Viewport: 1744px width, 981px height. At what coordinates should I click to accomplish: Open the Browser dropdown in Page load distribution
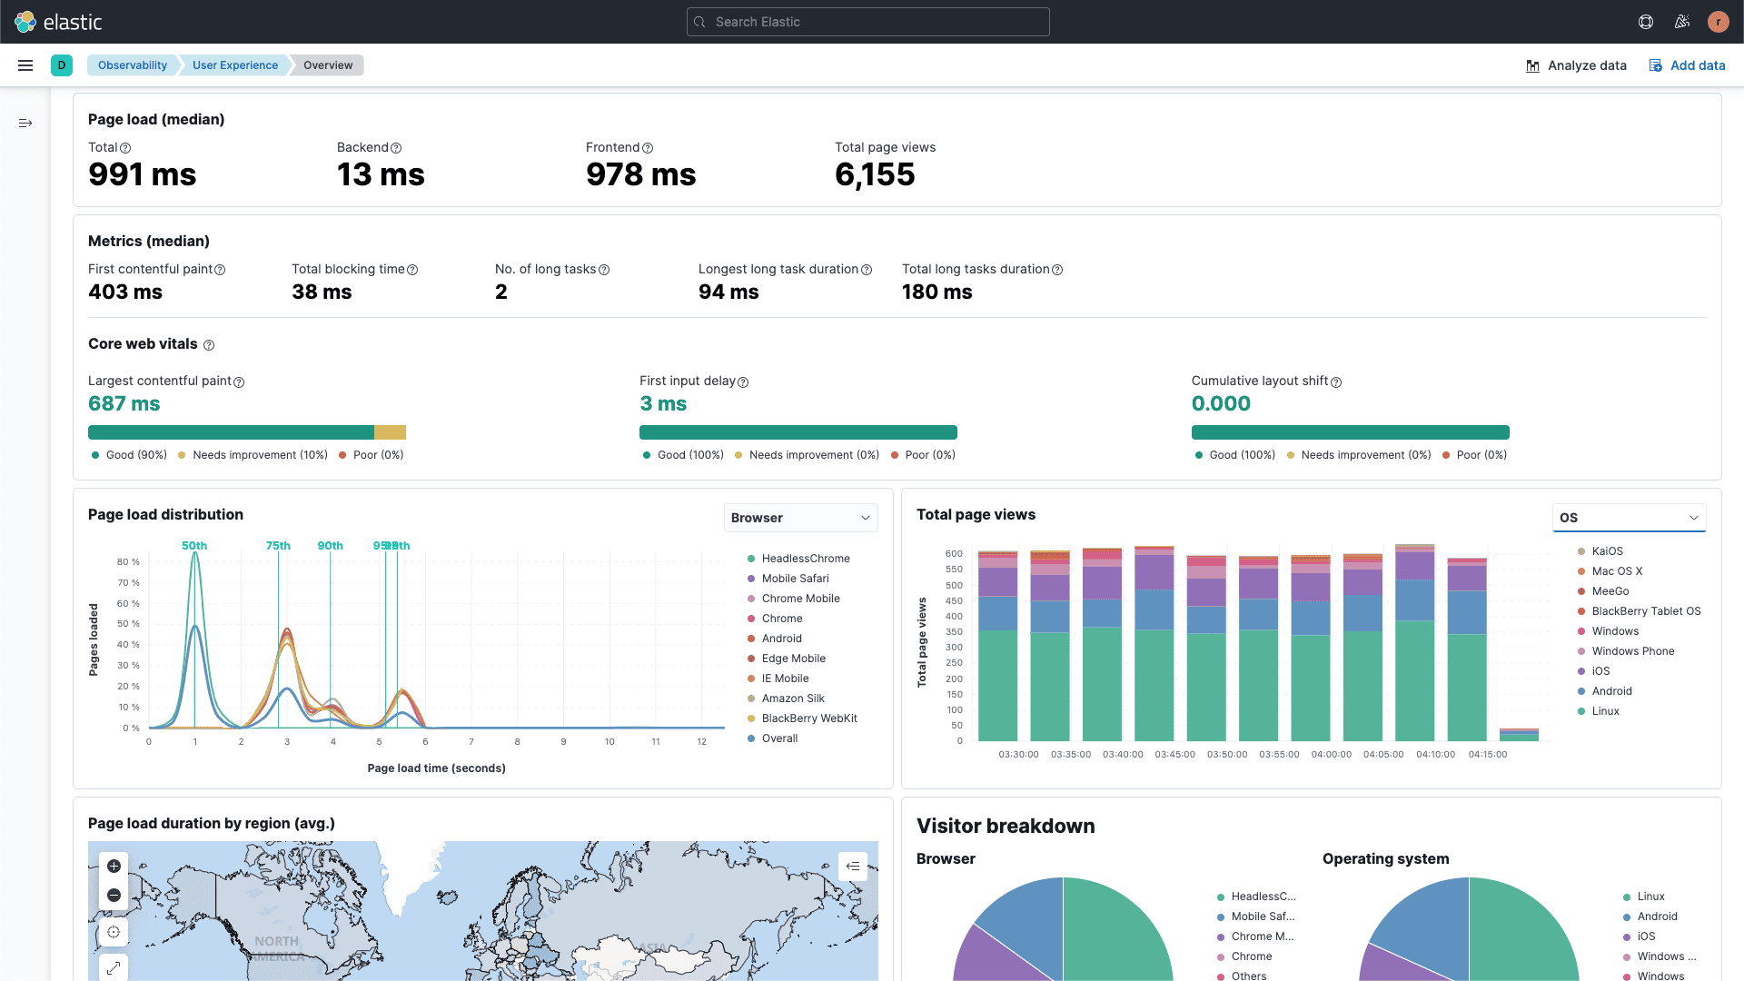point(800,518)
